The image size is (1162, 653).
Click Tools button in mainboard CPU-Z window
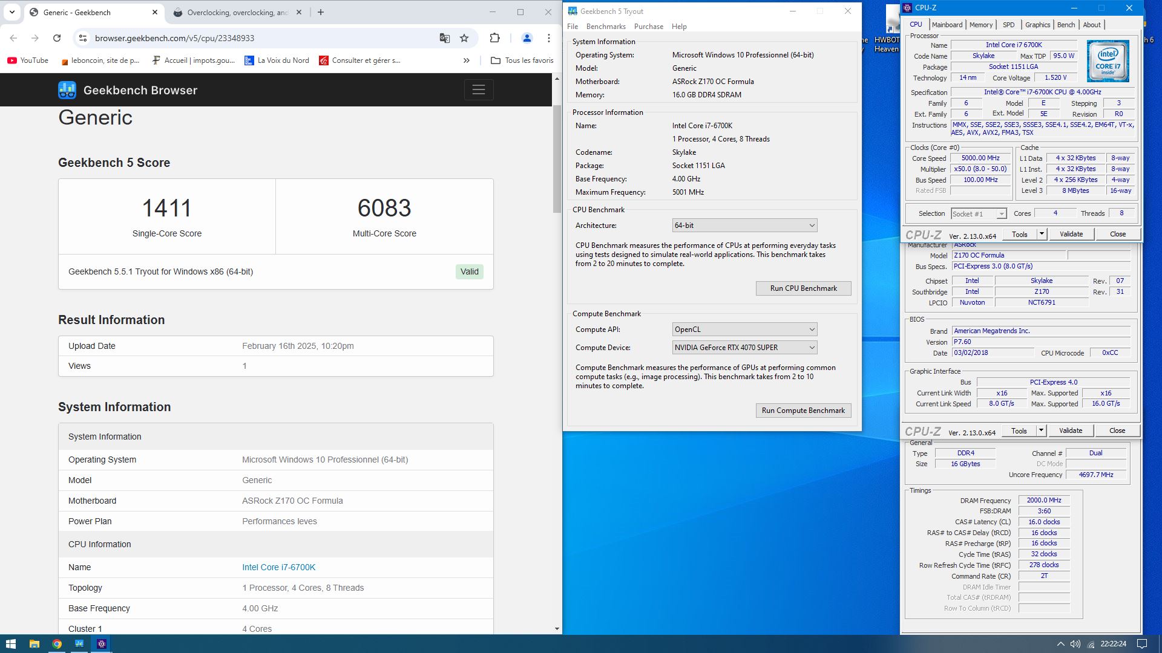coord(1019,430)
